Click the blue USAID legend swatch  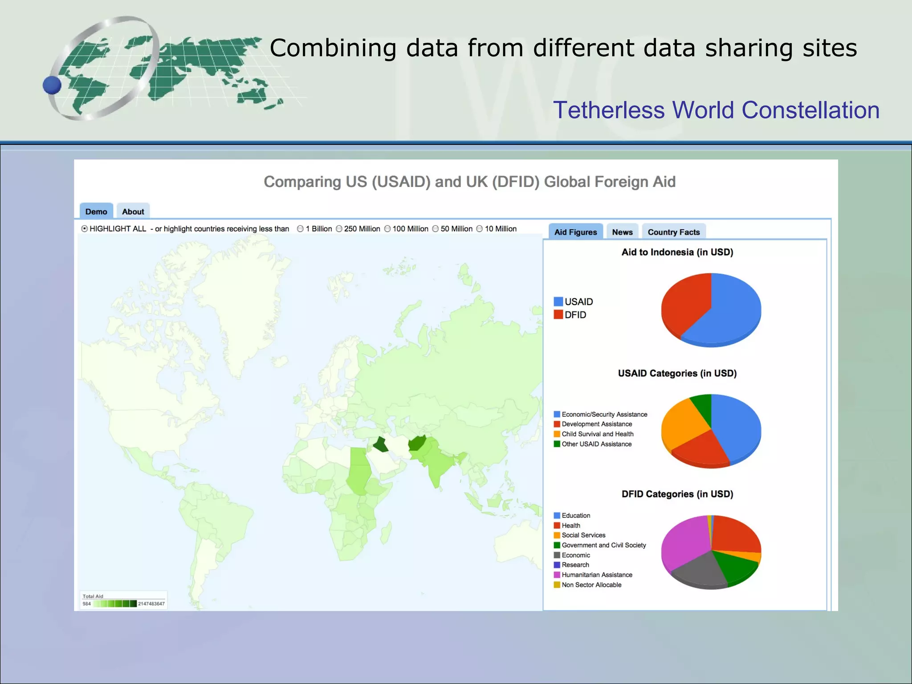pyautogui.click(x=558, y=301)
